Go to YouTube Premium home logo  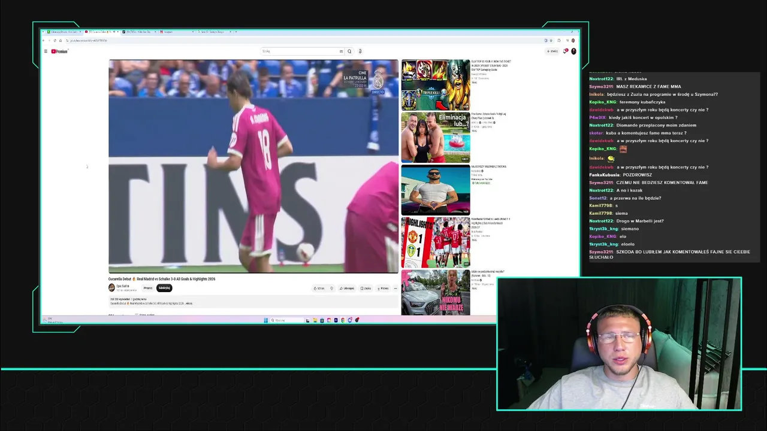[59, 51]
